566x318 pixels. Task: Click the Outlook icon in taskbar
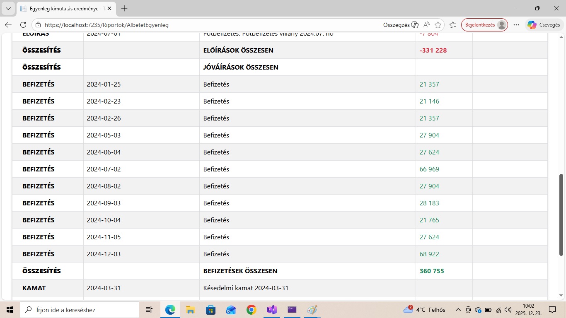[231, 310]
